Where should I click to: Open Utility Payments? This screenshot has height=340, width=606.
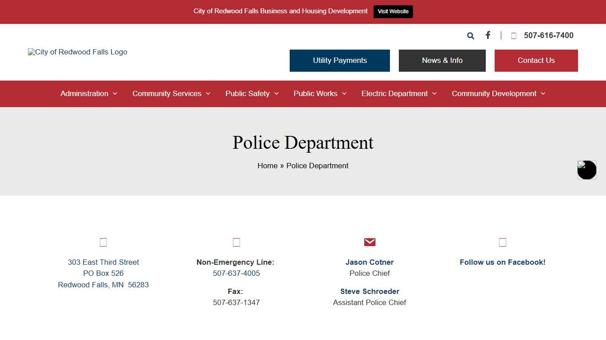click(x=339, y=60)
